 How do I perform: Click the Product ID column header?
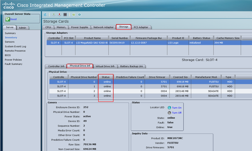coord(178,38)
